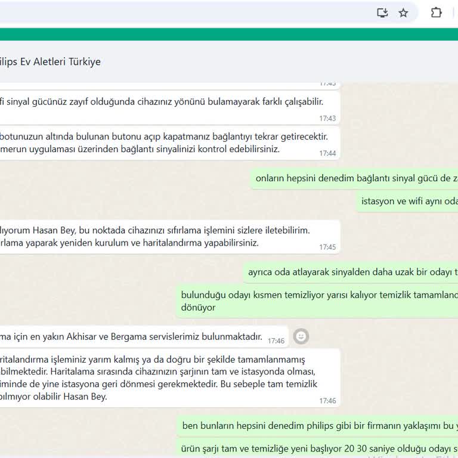Click the 17:44 timestamp on the message
Viewport: 458px width, 458px height.
pos(327,153)
